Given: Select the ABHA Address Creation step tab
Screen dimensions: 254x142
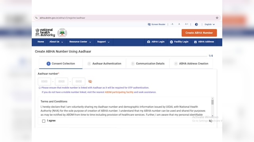Looking at the screenshot, I should pyautogui.click(x=191, y=64).
